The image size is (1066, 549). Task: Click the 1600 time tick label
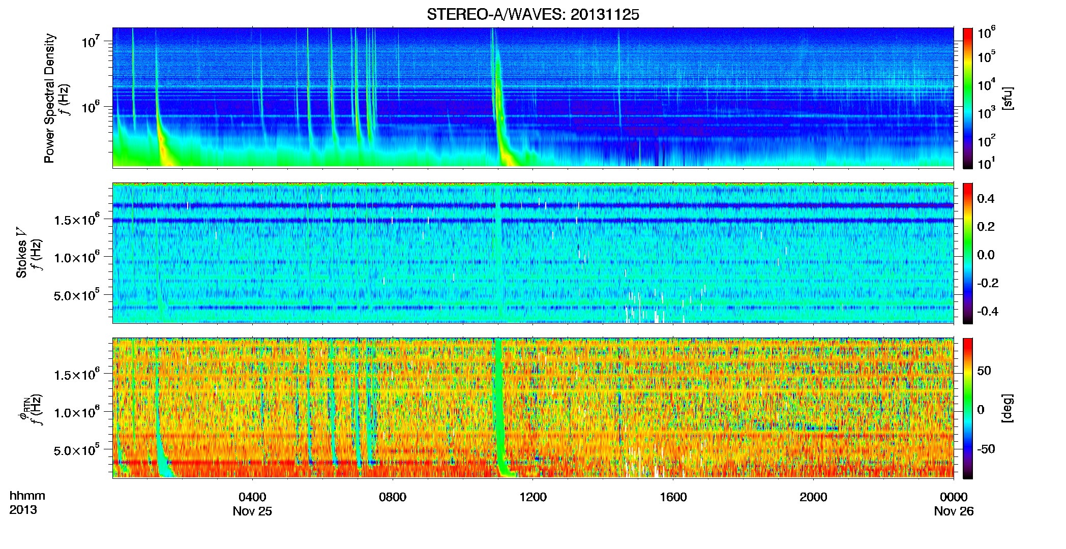[x=673, y=497]
